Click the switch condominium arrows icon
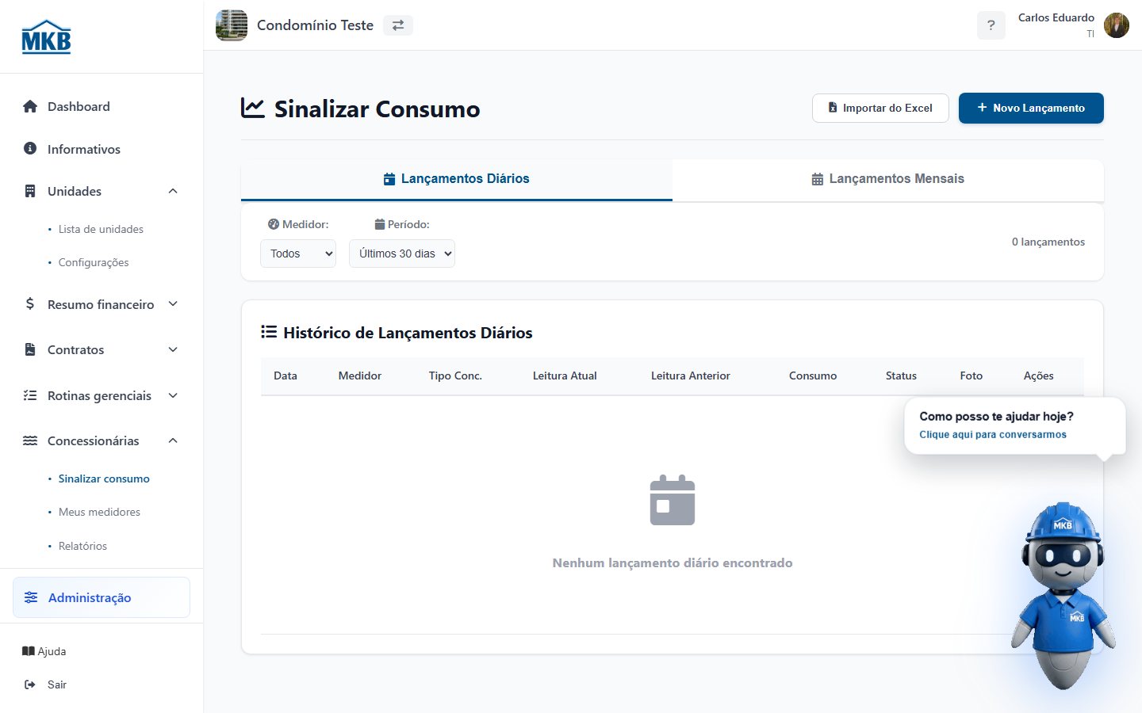 (x=398, y=25)
